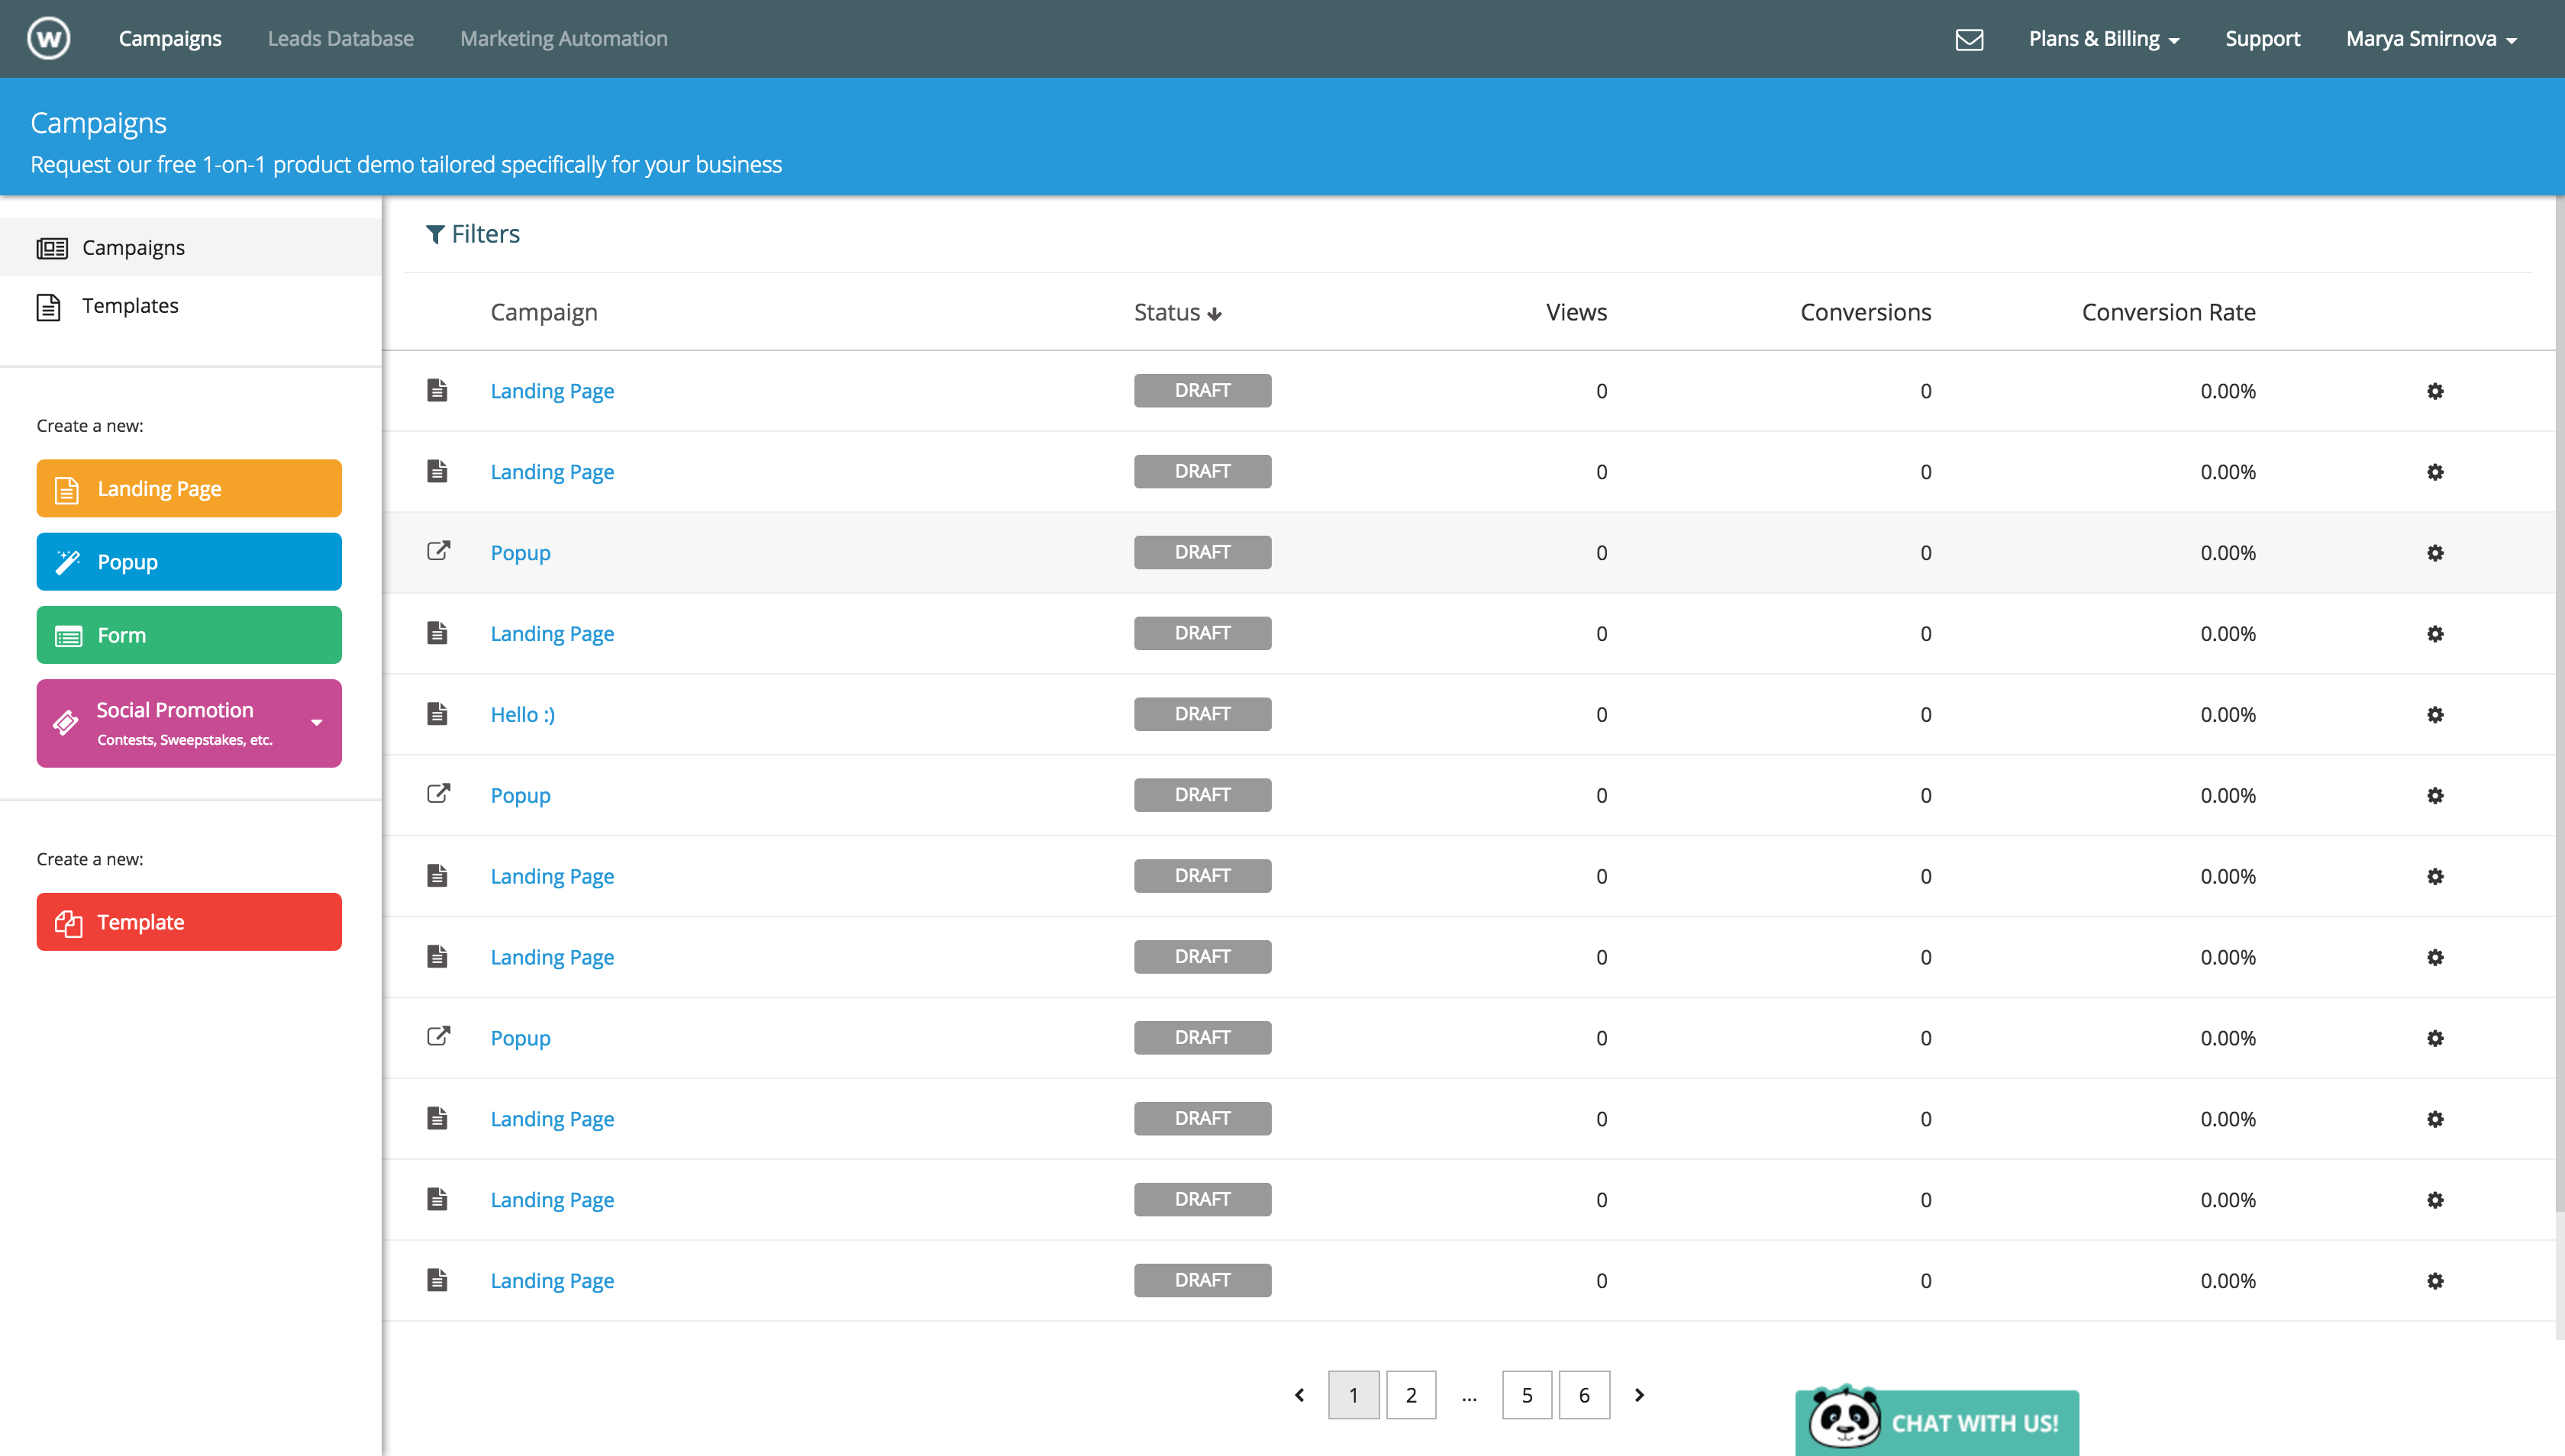Click document icon of first Landing Page row

pos(437,390)
